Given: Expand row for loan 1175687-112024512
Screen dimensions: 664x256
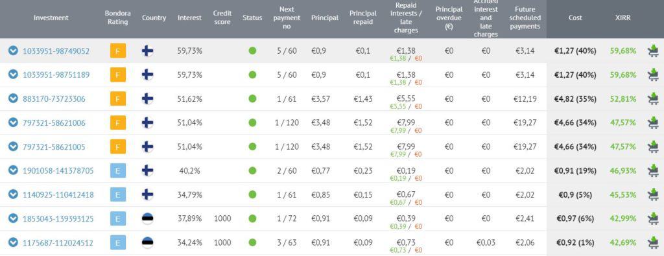Looking at the screenshot, I should [x=14, y=242].
